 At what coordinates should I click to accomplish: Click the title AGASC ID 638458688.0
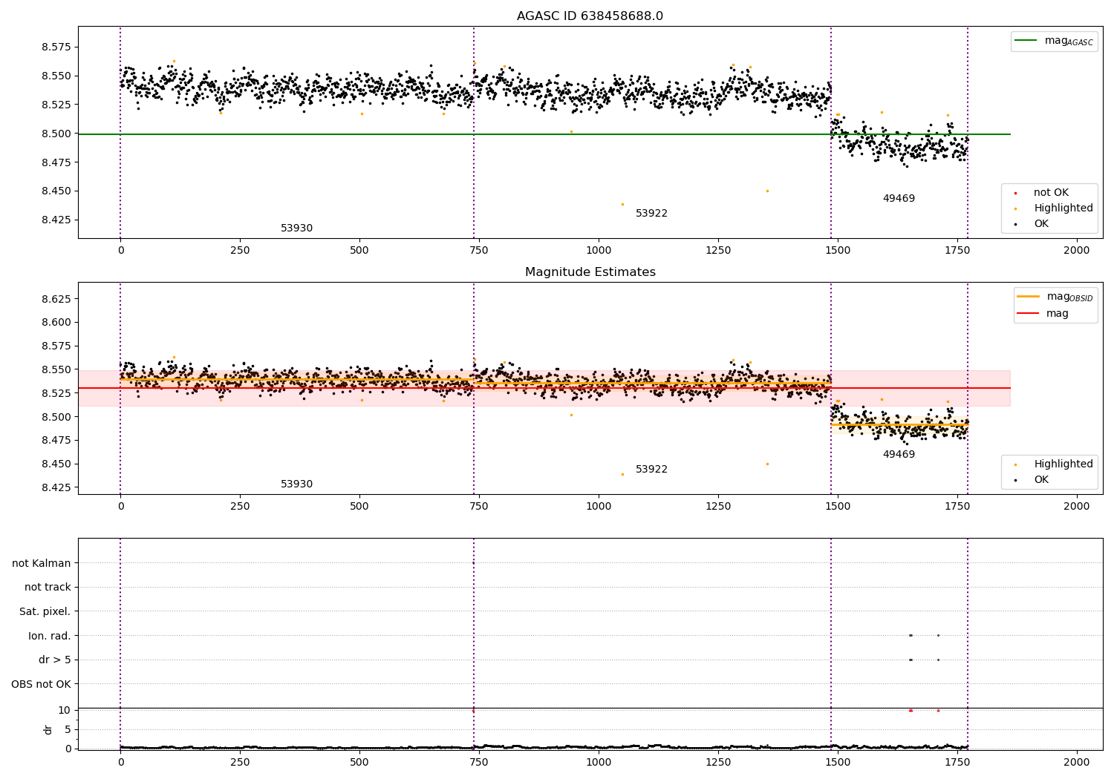(590, 16)
